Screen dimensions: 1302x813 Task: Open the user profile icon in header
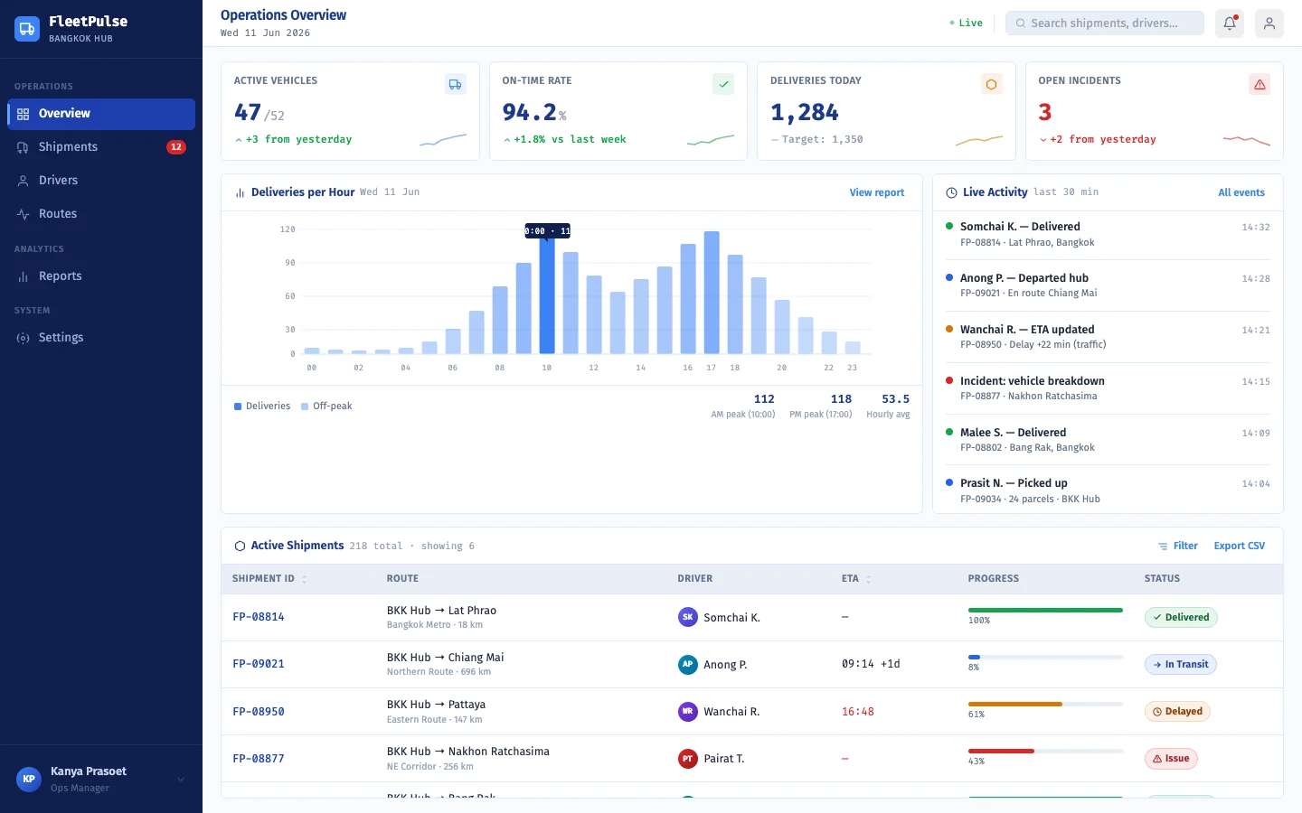pos(1269,23)
